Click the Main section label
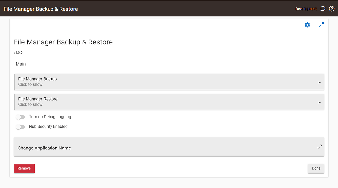This screenshot has width=338, height=188. (x=21, y=64)
